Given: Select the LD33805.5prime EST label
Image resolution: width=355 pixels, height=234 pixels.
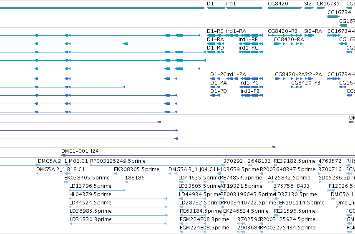Looking at the screenshot, I should pos(199,186).
